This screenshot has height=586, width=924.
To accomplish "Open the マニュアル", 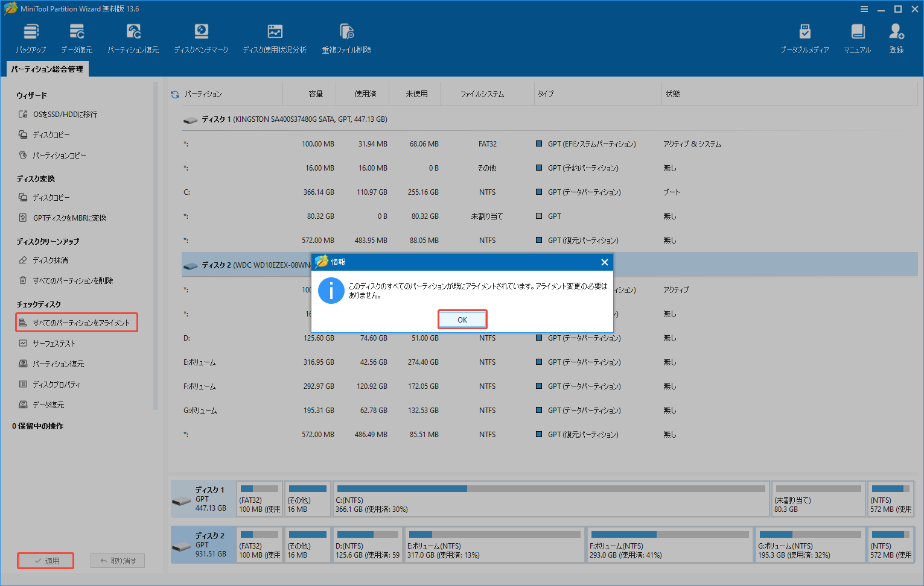I will pyautogui.click(x=857, y=37).
